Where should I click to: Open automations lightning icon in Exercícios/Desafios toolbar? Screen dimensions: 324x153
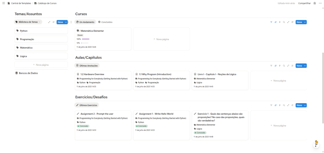pos(280,105)
